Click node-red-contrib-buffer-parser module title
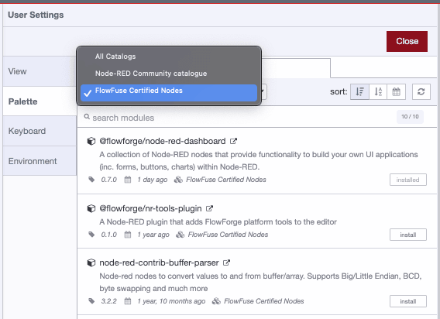The width and height of the screenshot is (440, 319). pyautogui.click(x=159, y=262)
